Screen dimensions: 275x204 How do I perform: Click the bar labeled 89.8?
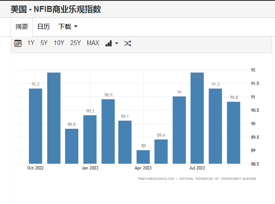coord(72,146)
